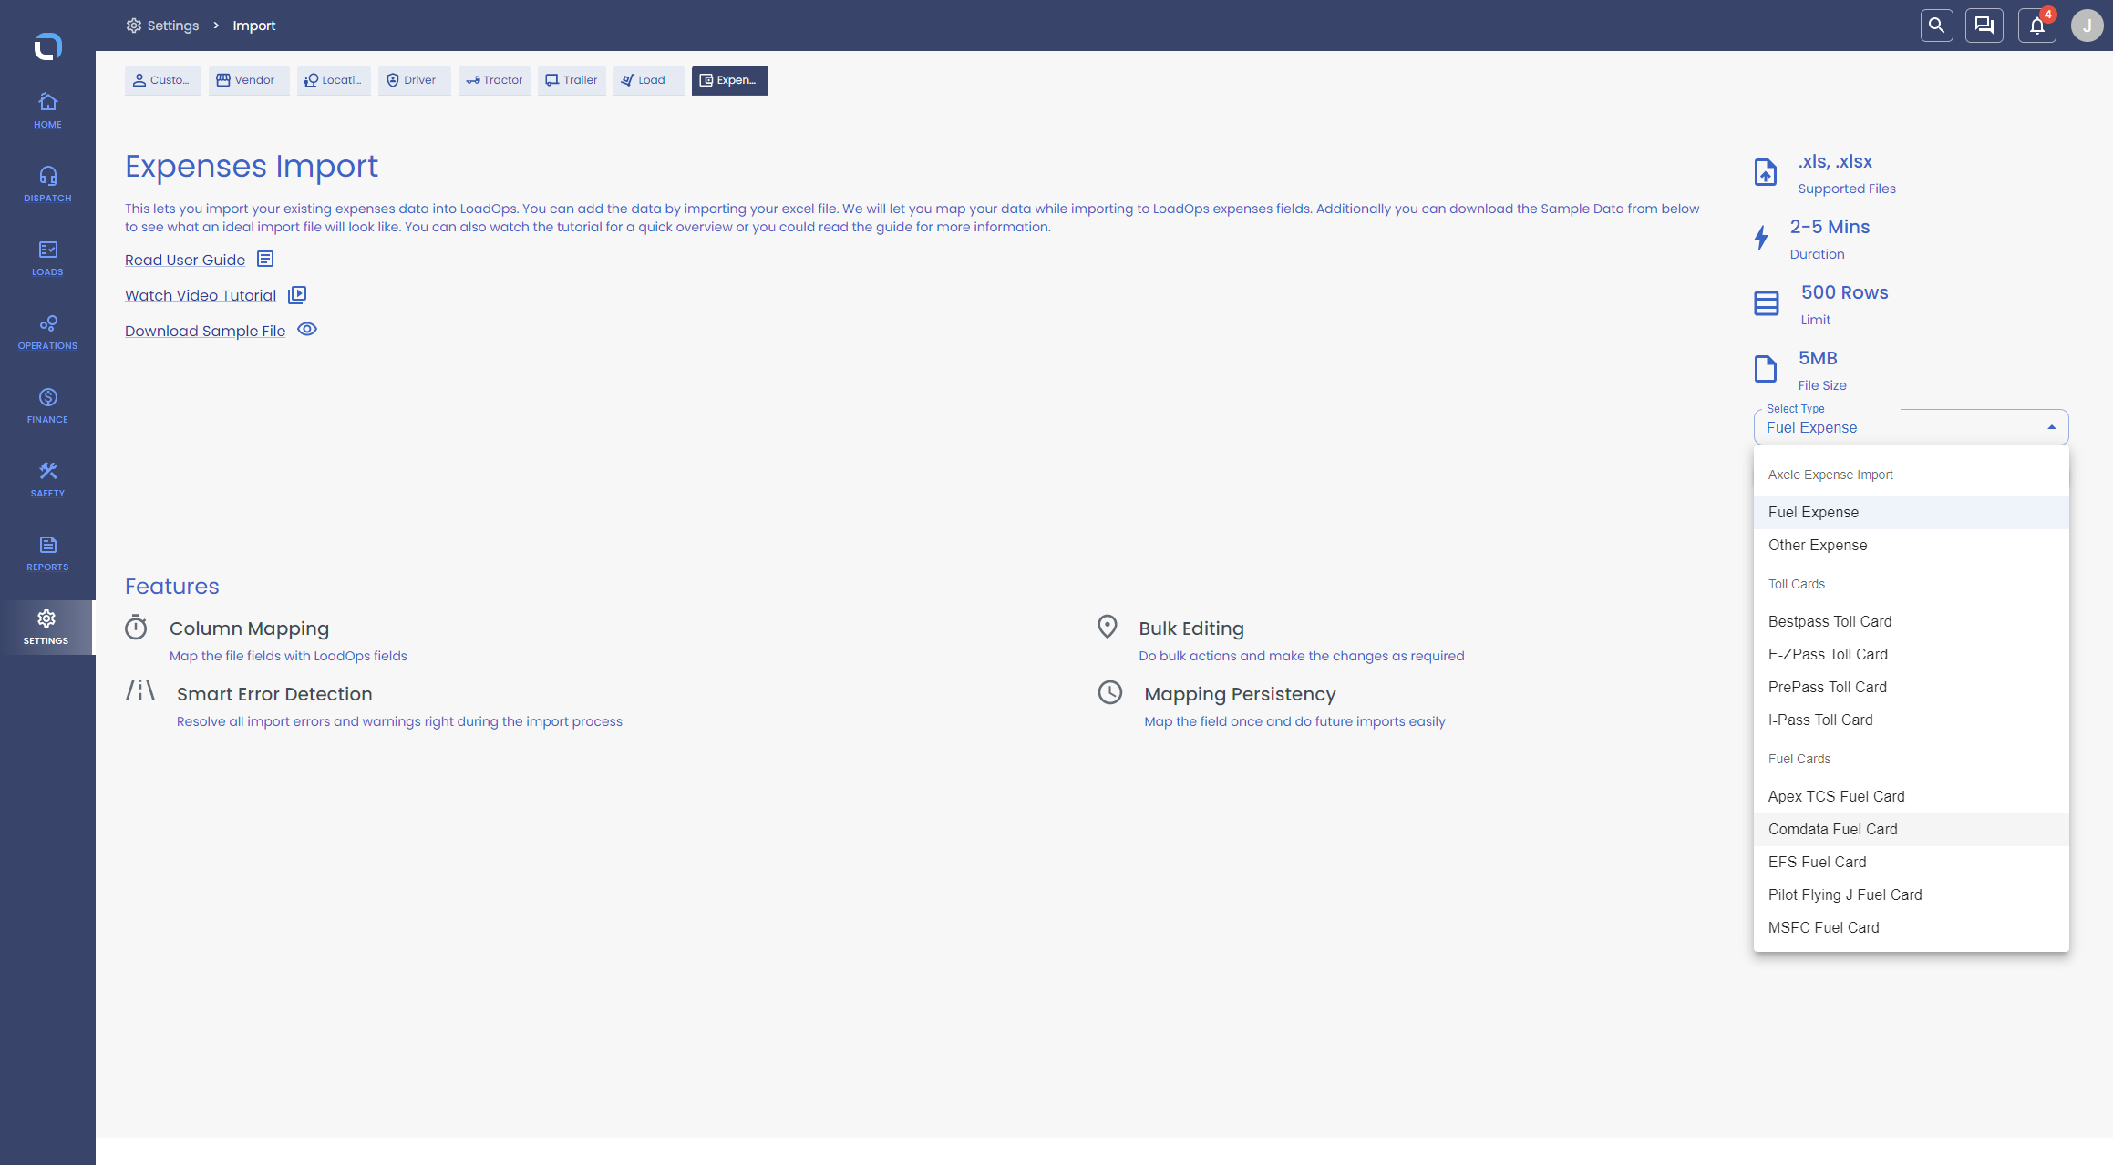Go to the Settings breadcrumb
The height and width of the screenshot is (1165, 2113).
(x=162, y=26)
